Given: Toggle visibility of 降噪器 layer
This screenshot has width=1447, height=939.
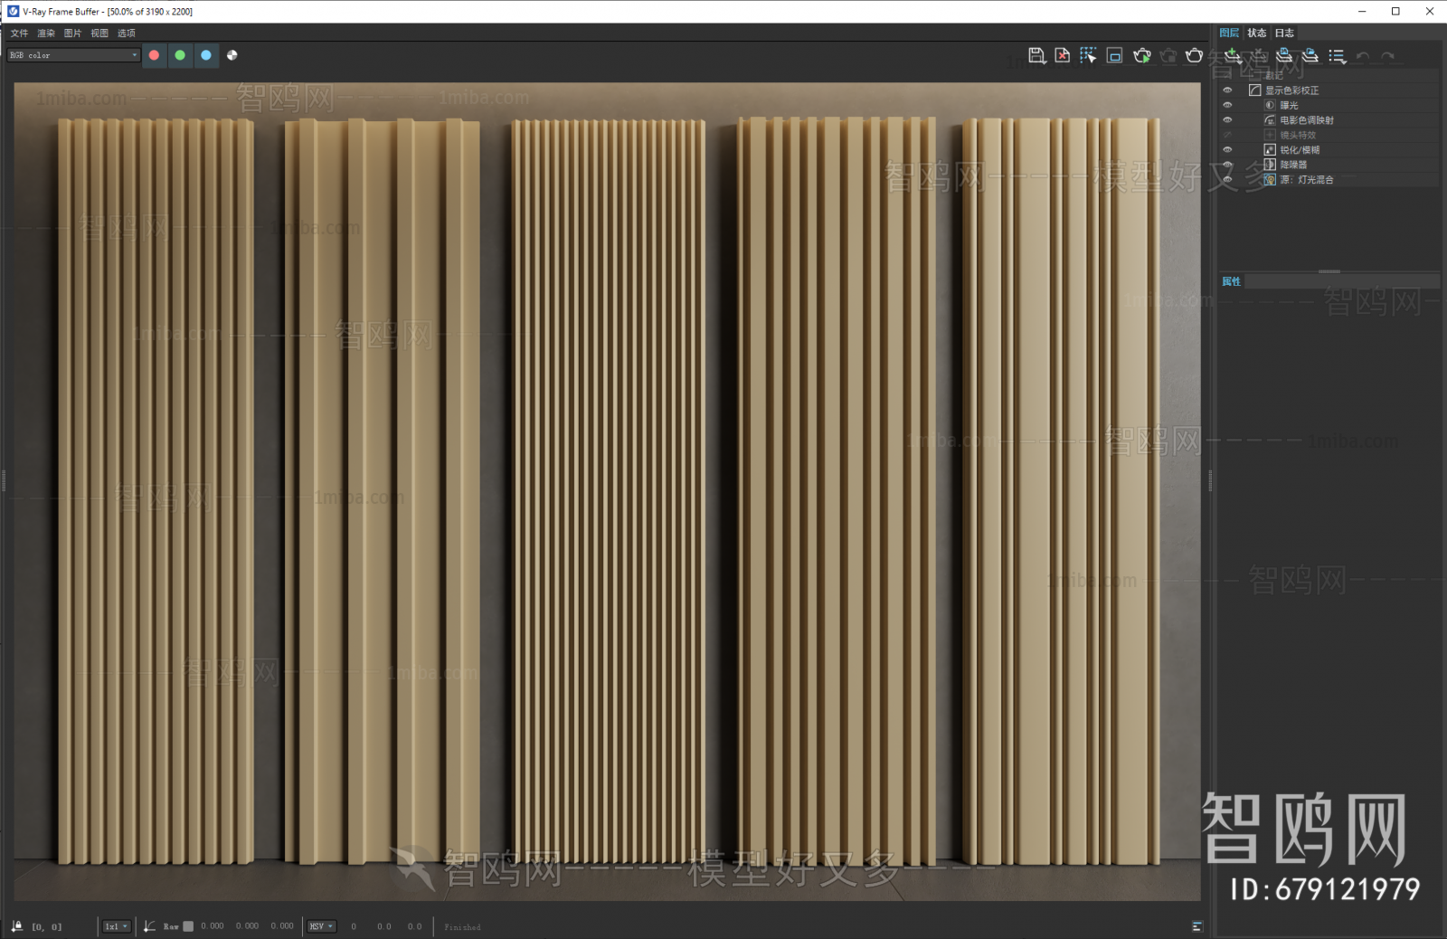Looking at the screenshot, I should 1227,165.
